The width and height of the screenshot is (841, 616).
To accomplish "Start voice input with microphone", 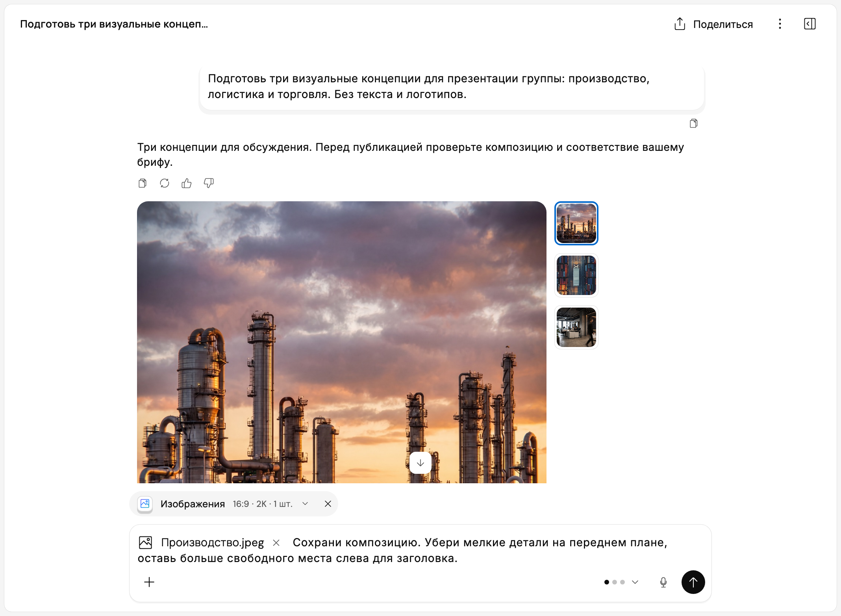I will click(x=663, y=582).
